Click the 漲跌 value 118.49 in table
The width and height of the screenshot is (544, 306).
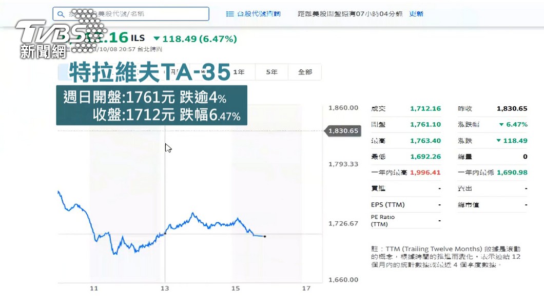pyautogui.click(x=512, y=141)
